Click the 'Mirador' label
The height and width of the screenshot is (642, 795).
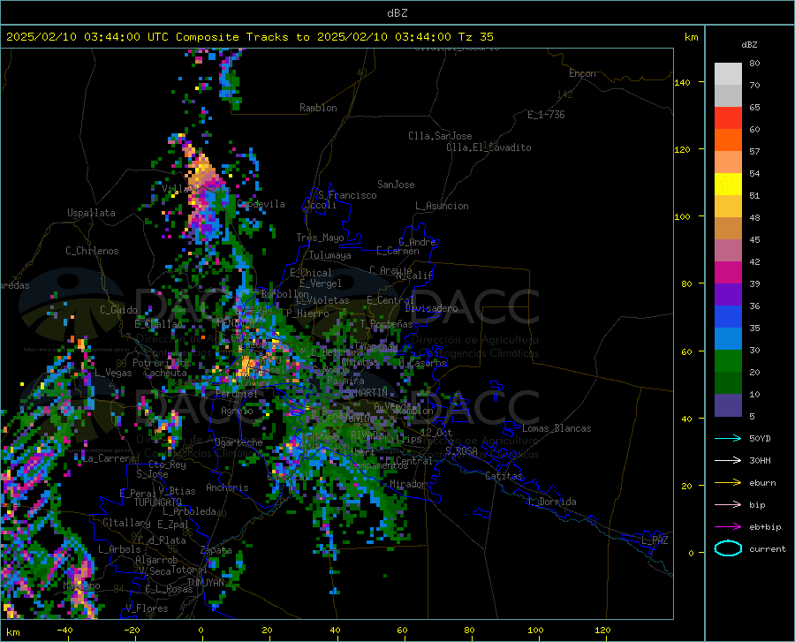click(407, 484)
